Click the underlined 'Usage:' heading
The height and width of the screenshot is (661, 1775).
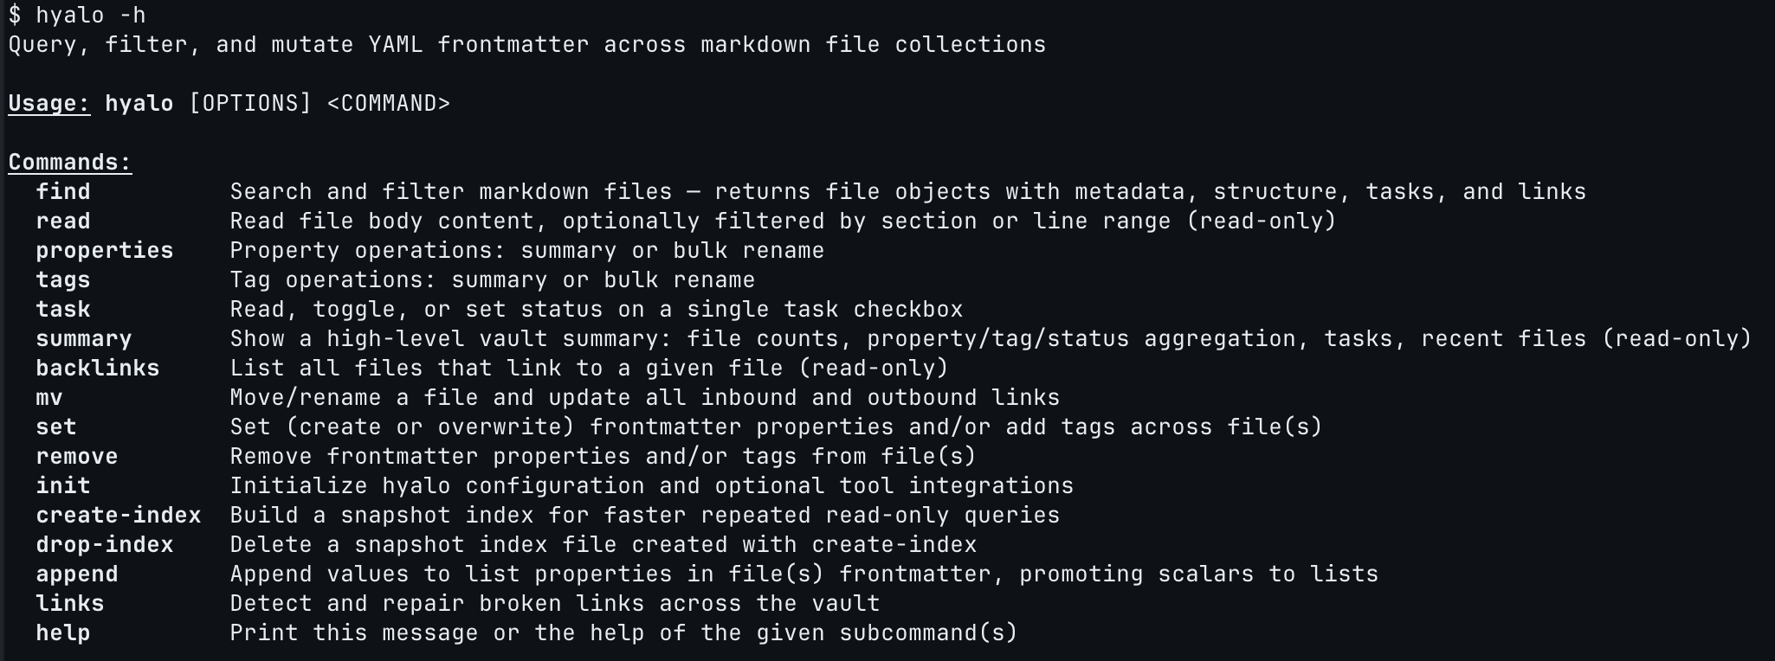coord(49,104)
